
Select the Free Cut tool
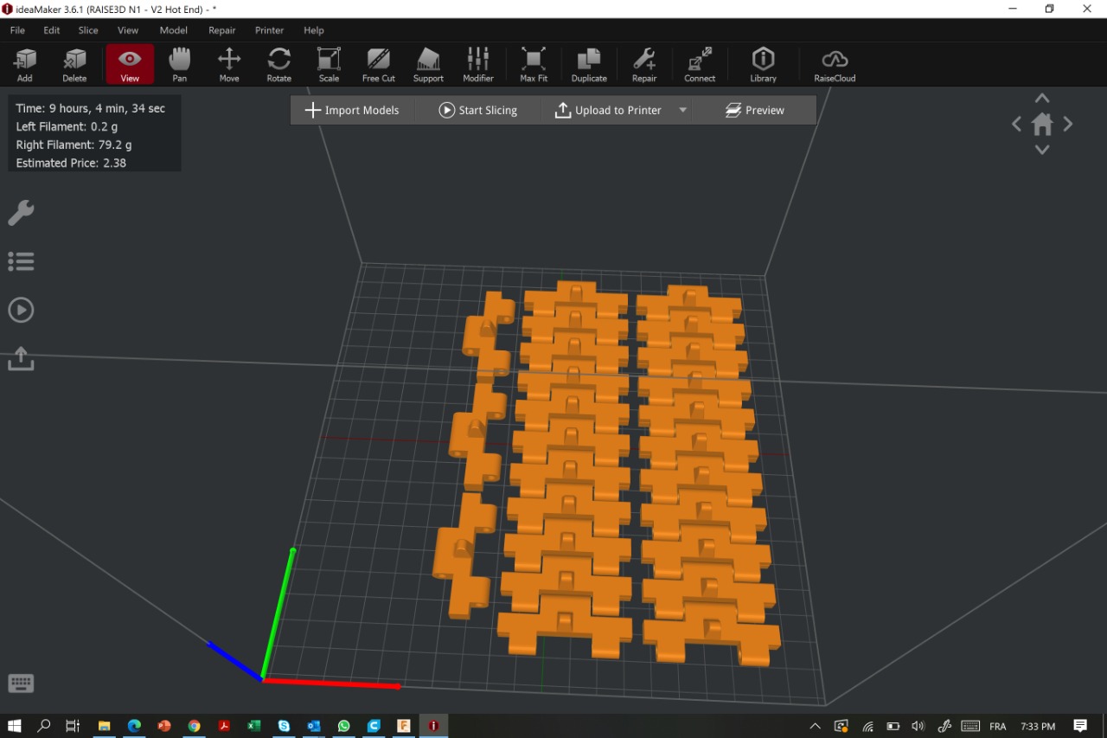tap(378, 65)
